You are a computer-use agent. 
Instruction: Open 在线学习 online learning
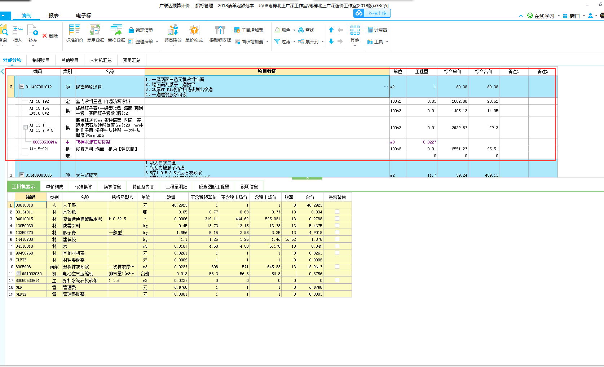541,16
